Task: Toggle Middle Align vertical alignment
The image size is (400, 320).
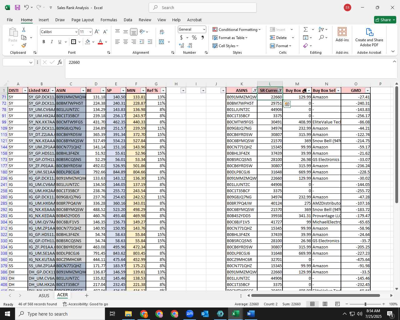Action: point(126,32)
